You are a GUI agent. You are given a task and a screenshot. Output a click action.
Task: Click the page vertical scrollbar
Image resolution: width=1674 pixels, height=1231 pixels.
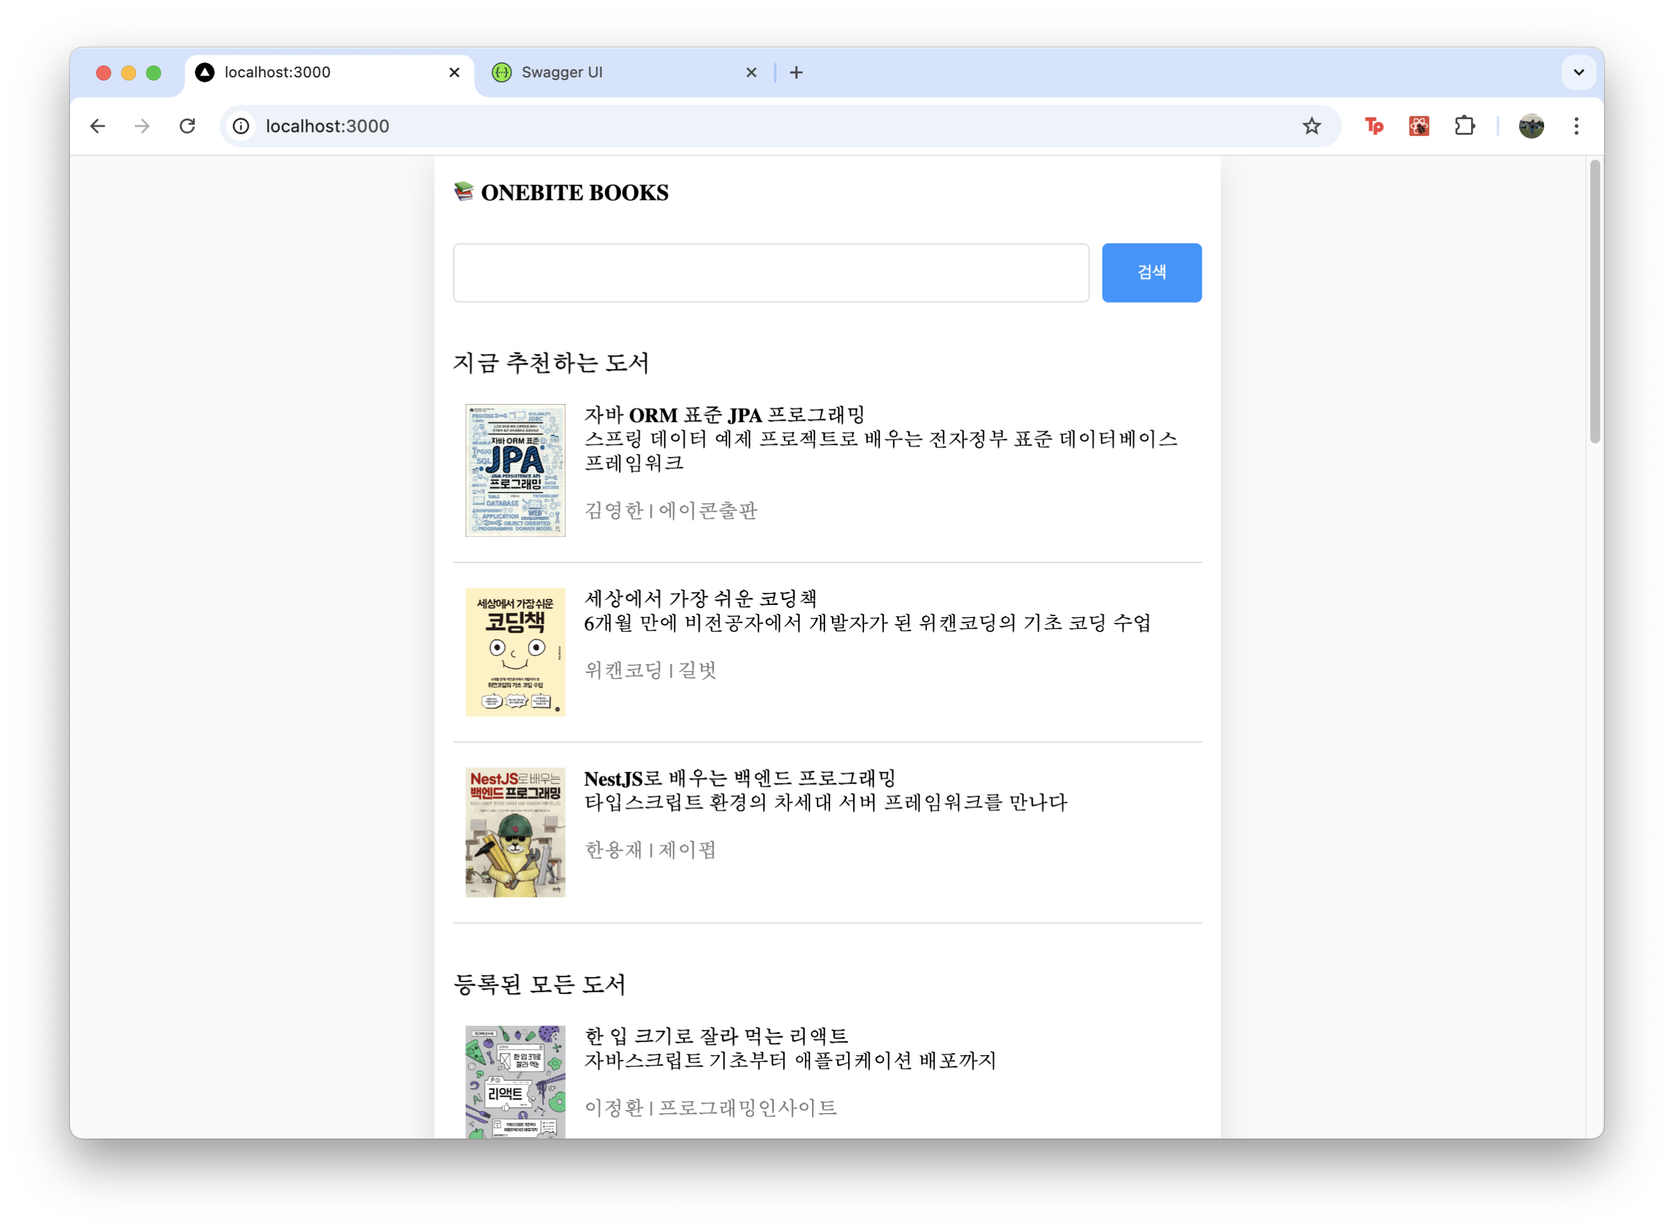coord(1594,302)
